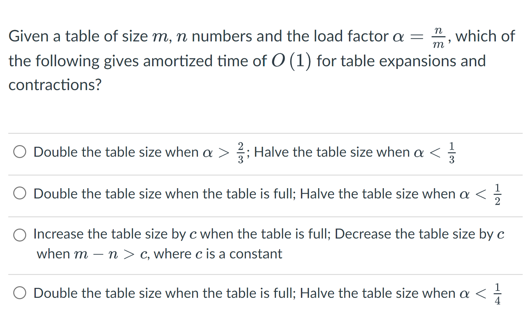Click the fraction 2/3 in the first option
This screenshot has height=324, width=527.
click(241, 152)
